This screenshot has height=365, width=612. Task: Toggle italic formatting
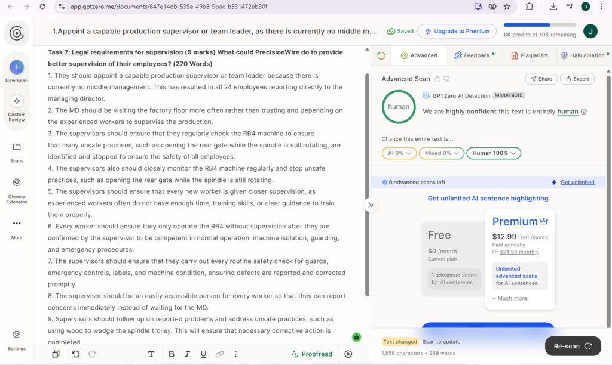[x=187, y=354]
